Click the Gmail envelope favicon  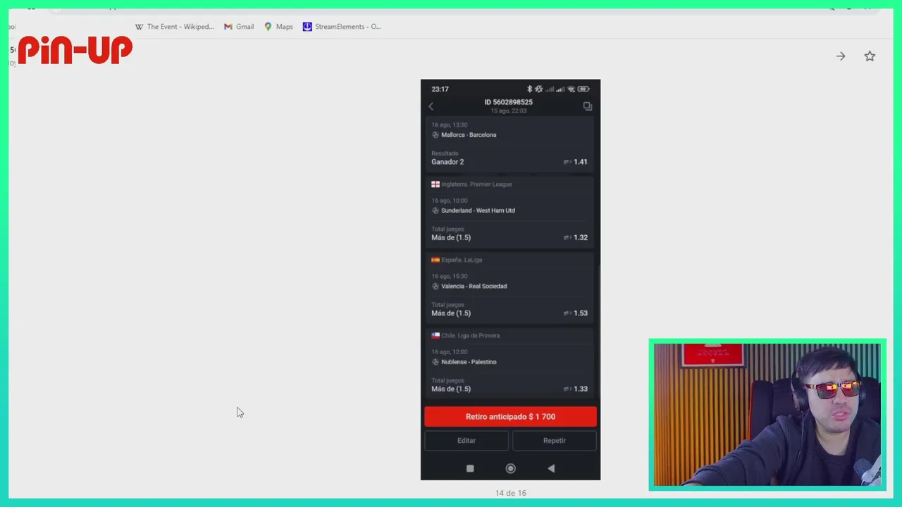coord(228,27)
